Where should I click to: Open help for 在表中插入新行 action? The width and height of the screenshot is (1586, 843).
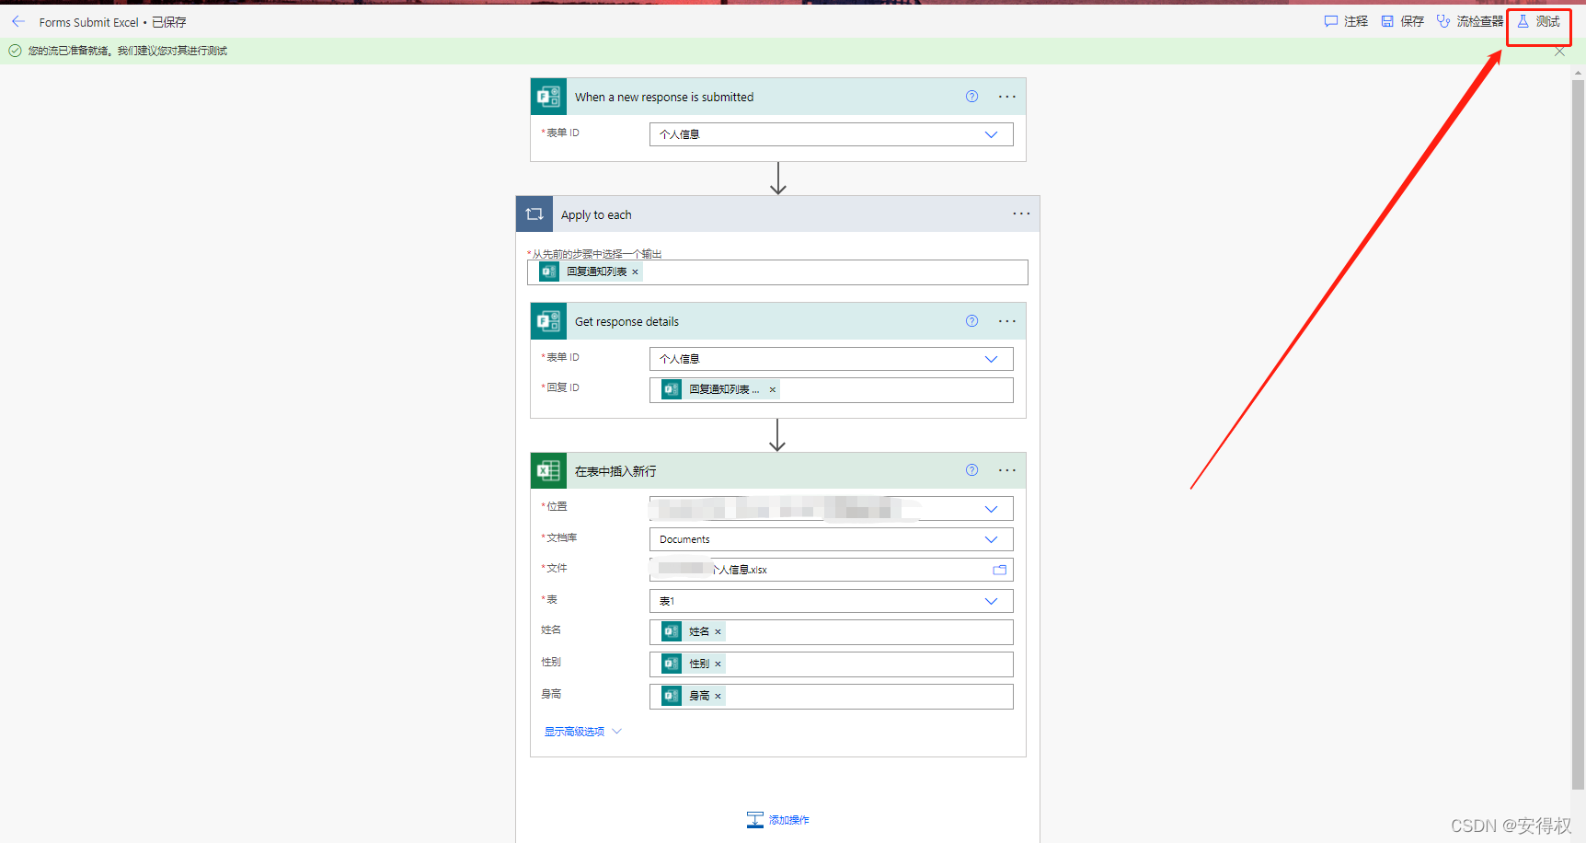(x=971, y=470)
